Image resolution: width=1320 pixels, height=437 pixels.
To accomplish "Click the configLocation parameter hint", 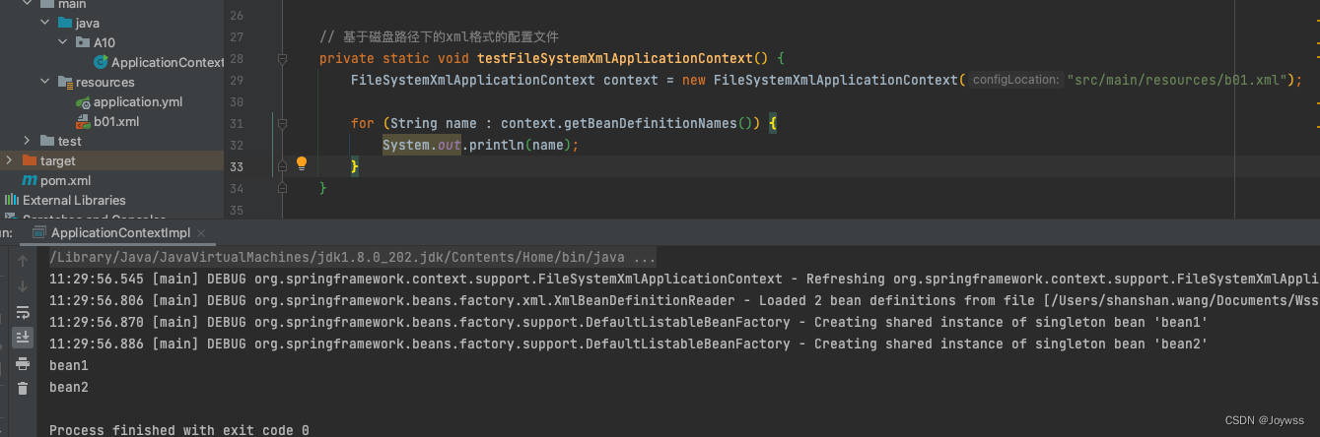I will (x=1014, y=80).
